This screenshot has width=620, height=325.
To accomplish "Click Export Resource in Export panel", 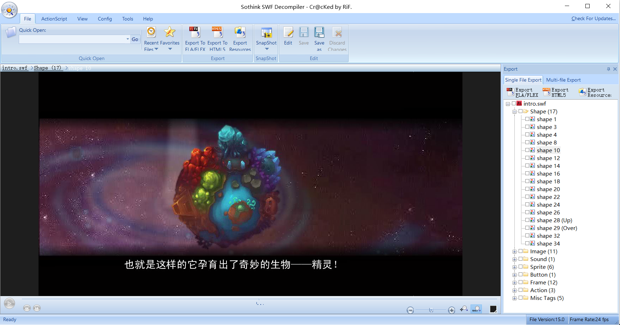I will [595, 93].
